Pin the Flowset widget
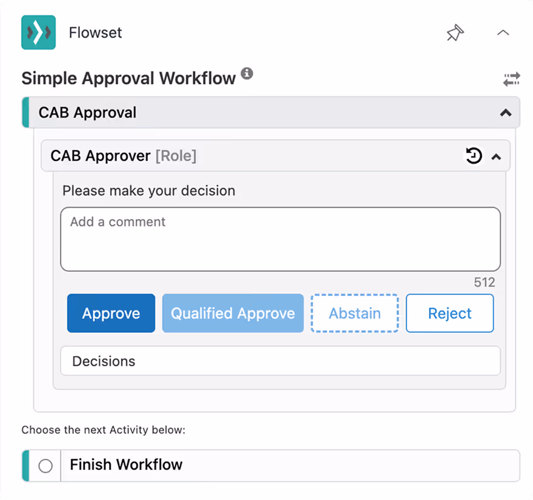 (x=455, y=33)
